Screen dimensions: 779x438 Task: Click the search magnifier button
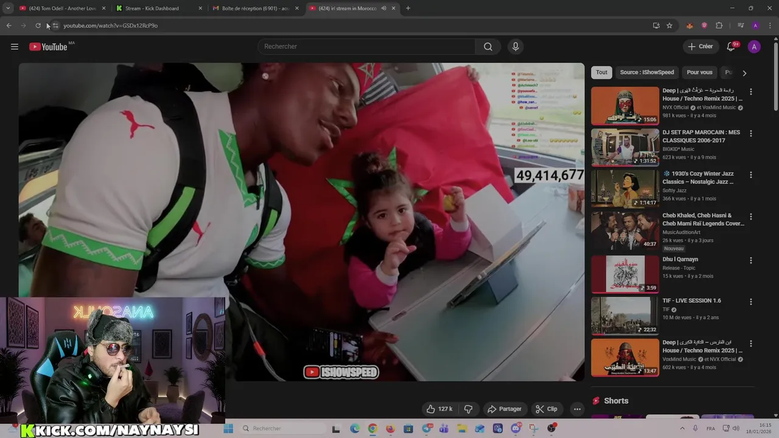(488, 47)
